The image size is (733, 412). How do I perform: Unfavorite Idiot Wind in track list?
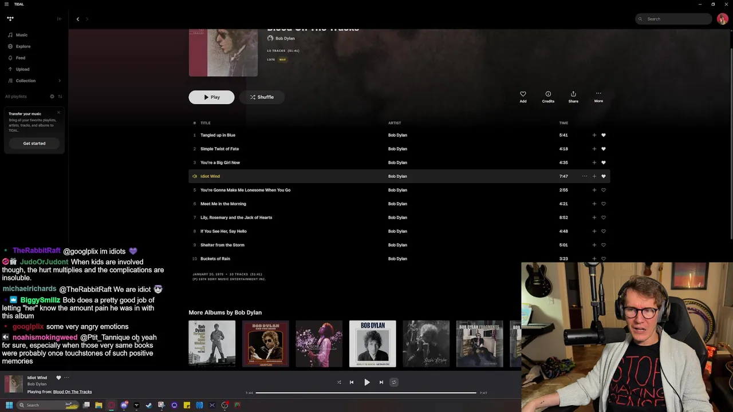pos(604,176)
